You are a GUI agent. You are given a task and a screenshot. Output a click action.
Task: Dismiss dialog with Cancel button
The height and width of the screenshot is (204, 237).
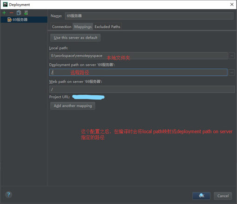coord(223,196)
